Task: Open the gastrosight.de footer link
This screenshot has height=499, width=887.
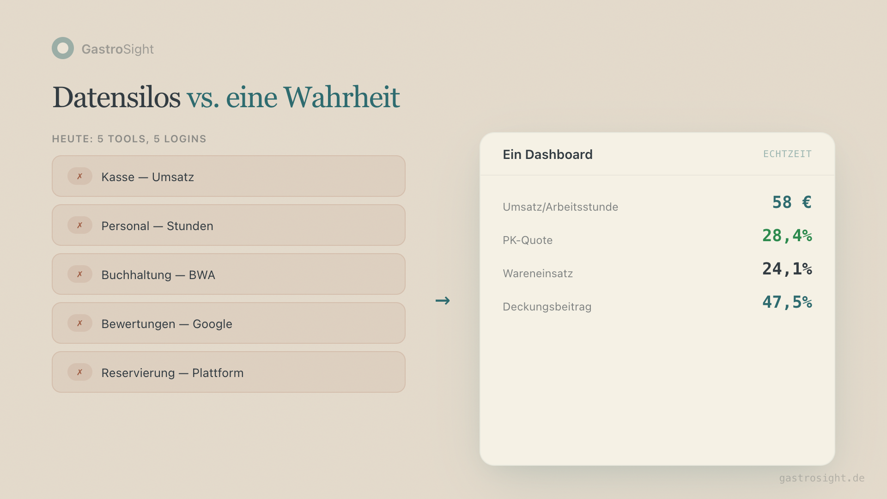Action: [x=822, y=478]
